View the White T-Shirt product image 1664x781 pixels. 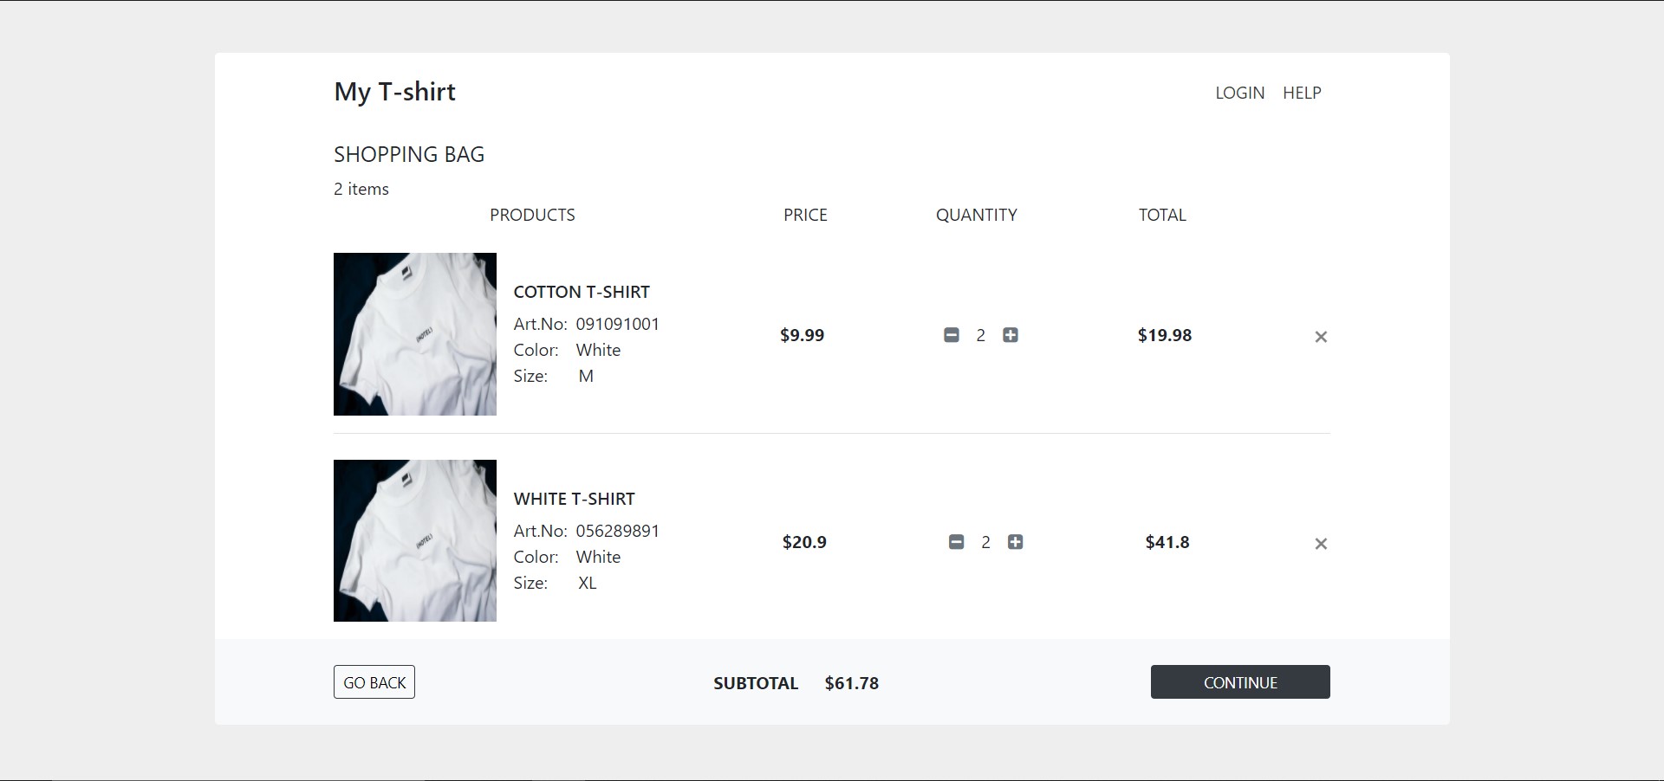pyautogui.click(x=415, y=540)
